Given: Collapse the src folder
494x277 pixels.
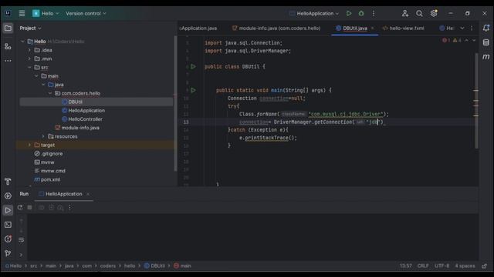Looking at the screenshot, I should 29,67.
